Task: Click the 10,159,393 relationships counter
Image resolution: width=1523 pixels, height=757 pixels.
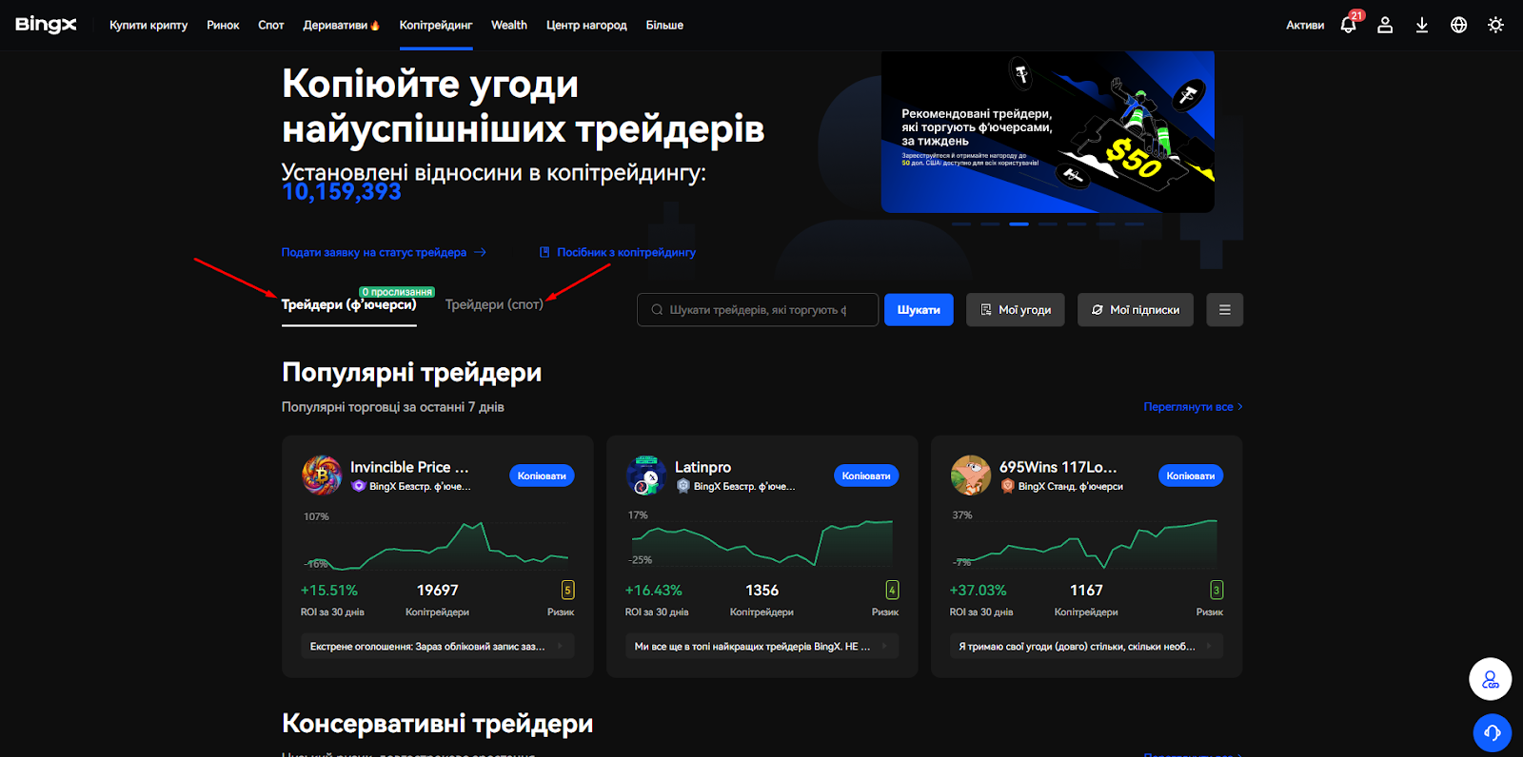Action: 342,192
